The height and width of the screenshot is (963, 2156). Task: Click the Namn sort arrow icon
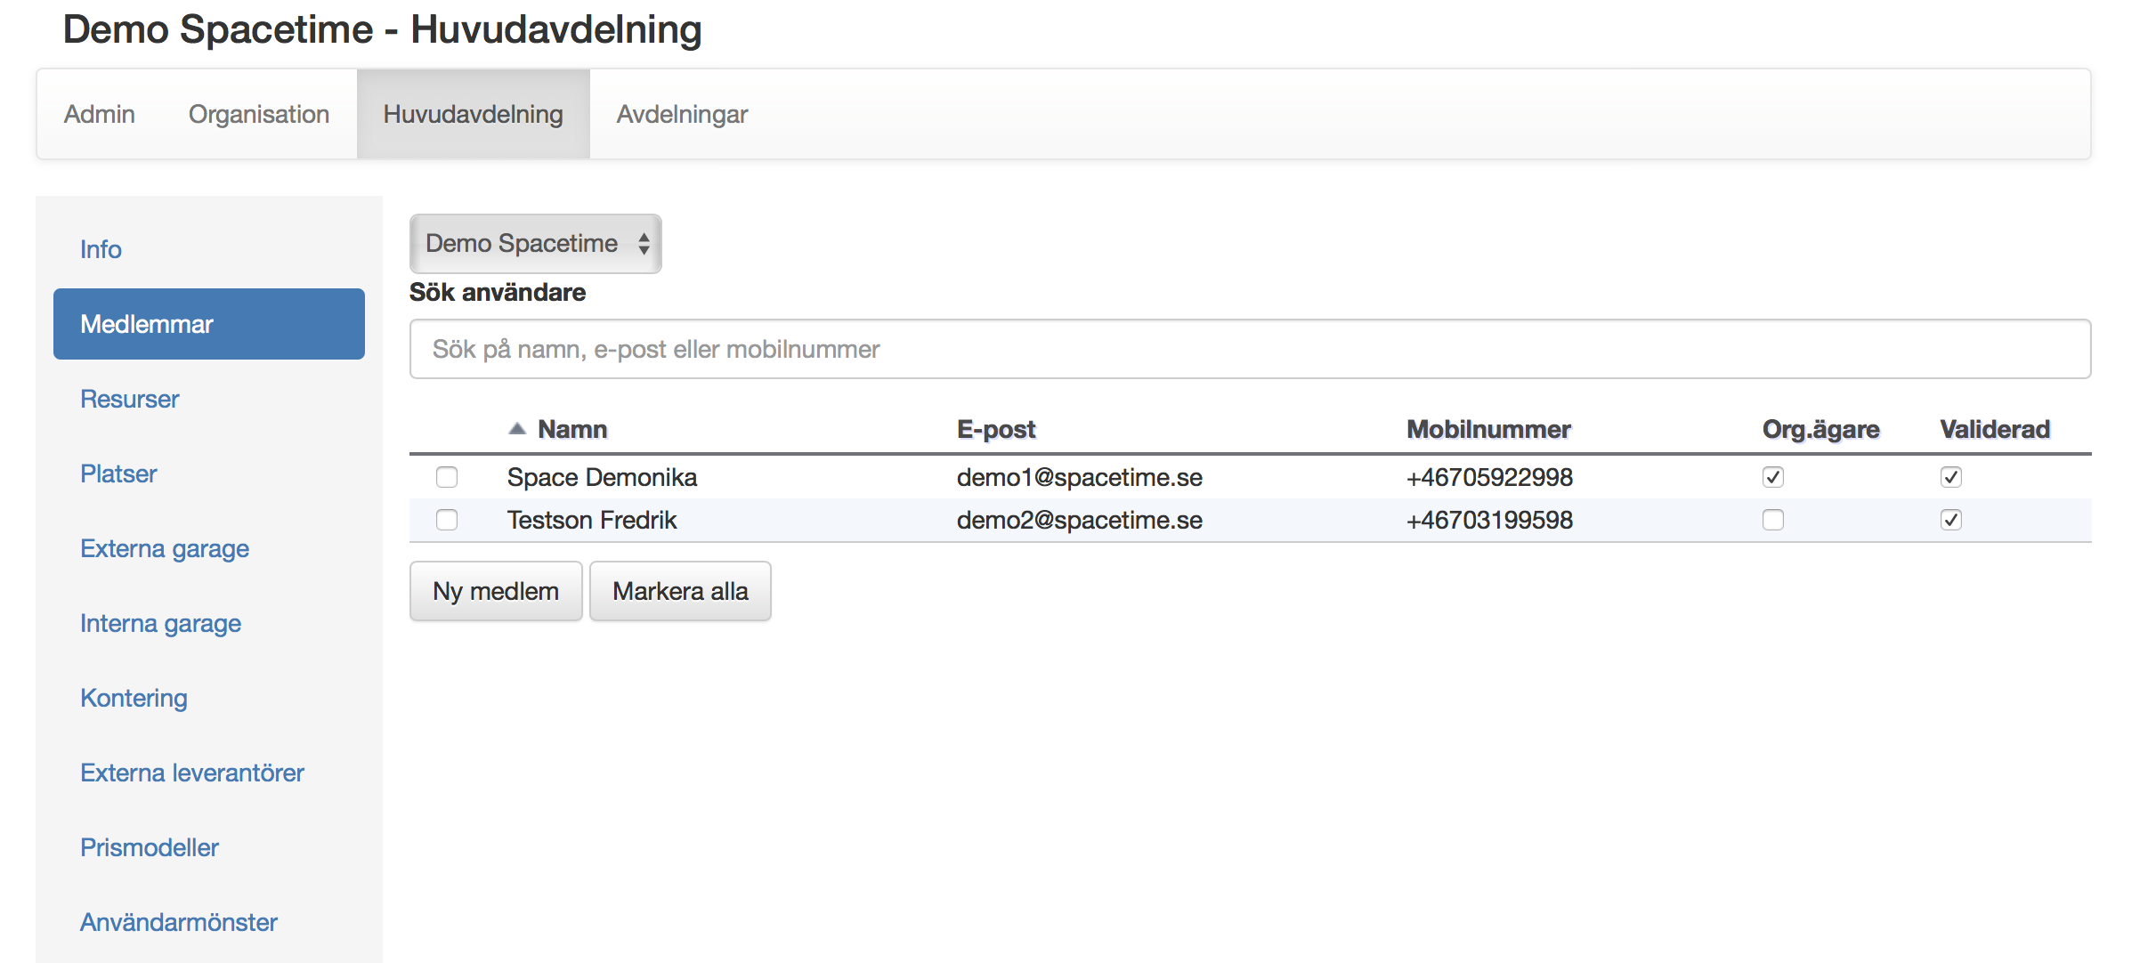pos(517,429)
